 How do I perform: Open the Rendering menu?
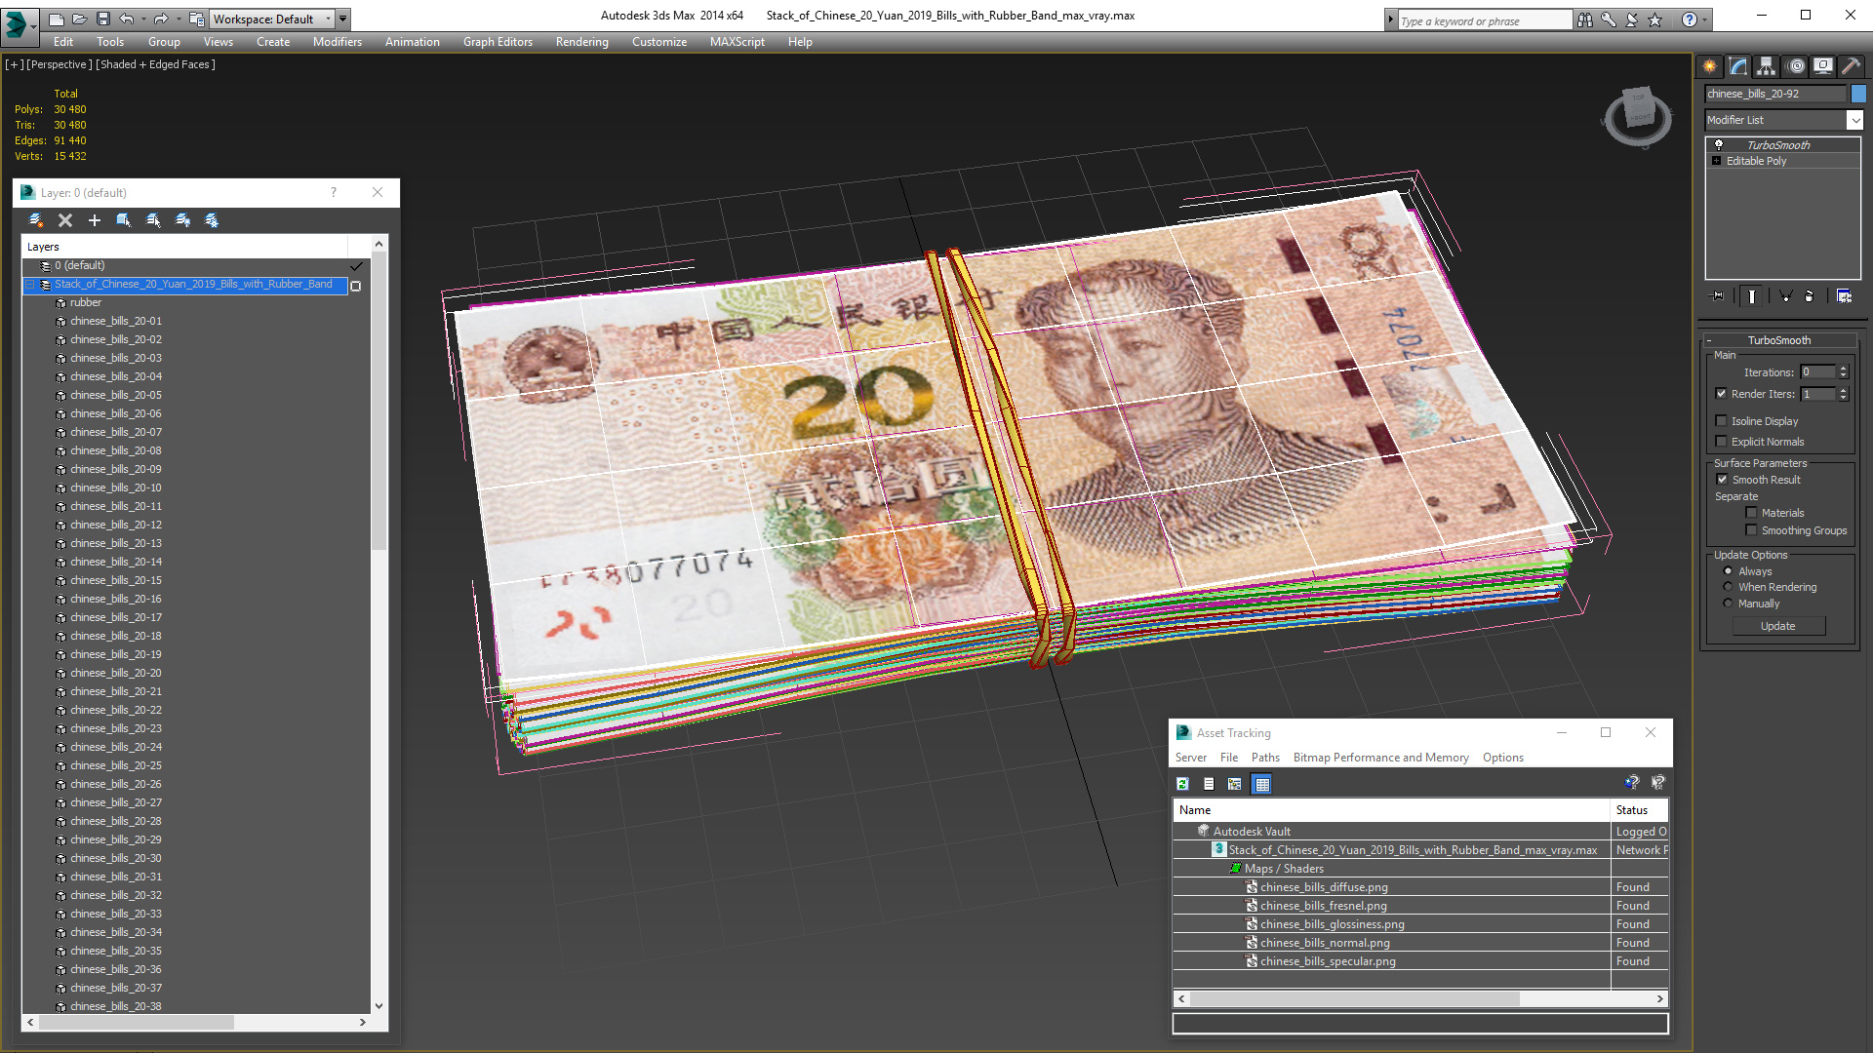pyautogui.click(x=581, y=42)
